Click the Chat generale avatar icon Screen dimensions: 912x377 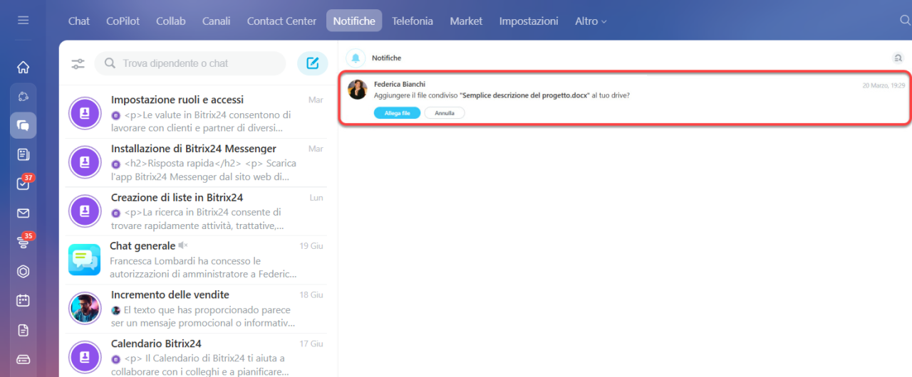pos(85,260)
